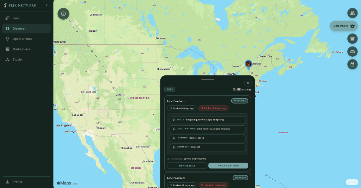Click the Quebec City map label
This screenshot has width=361, height=188.
[x=265, y=56]
